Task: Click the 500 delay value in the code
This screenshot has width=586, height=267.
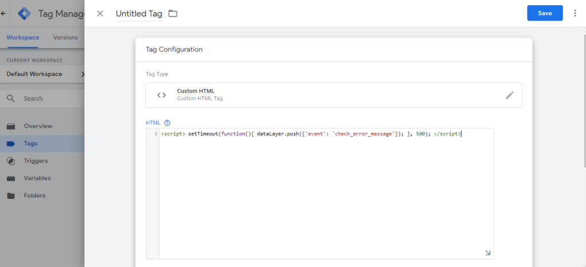Action: pos(421,134)
